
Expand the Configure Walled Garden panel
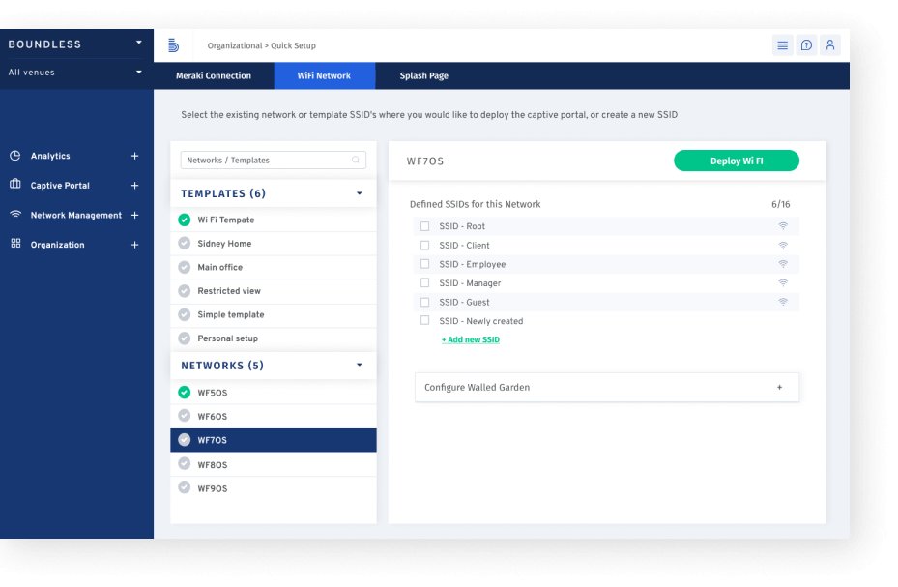click(x=779, y=387)
